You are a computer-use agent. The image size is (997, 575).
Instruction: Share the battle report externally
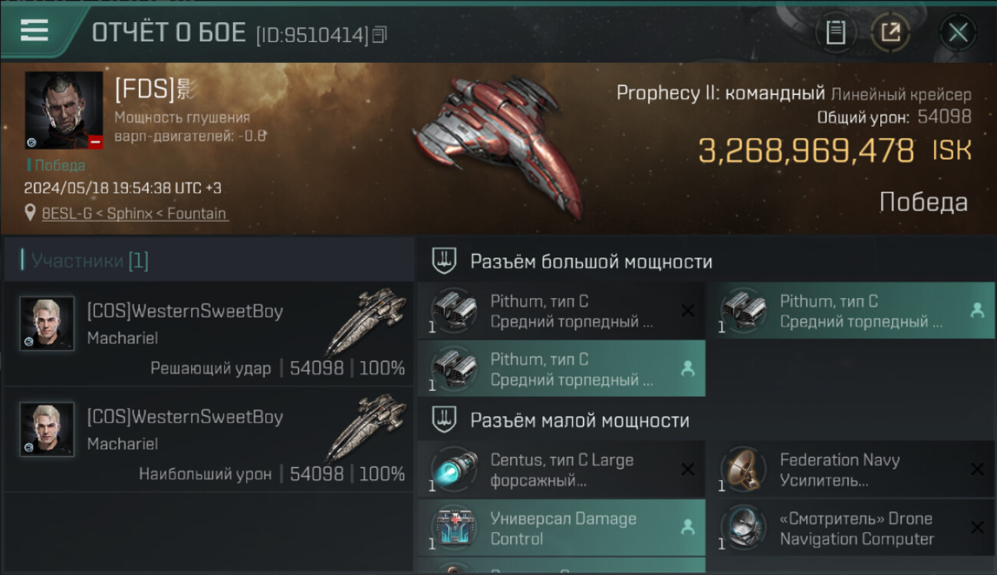tap(890, 32)
